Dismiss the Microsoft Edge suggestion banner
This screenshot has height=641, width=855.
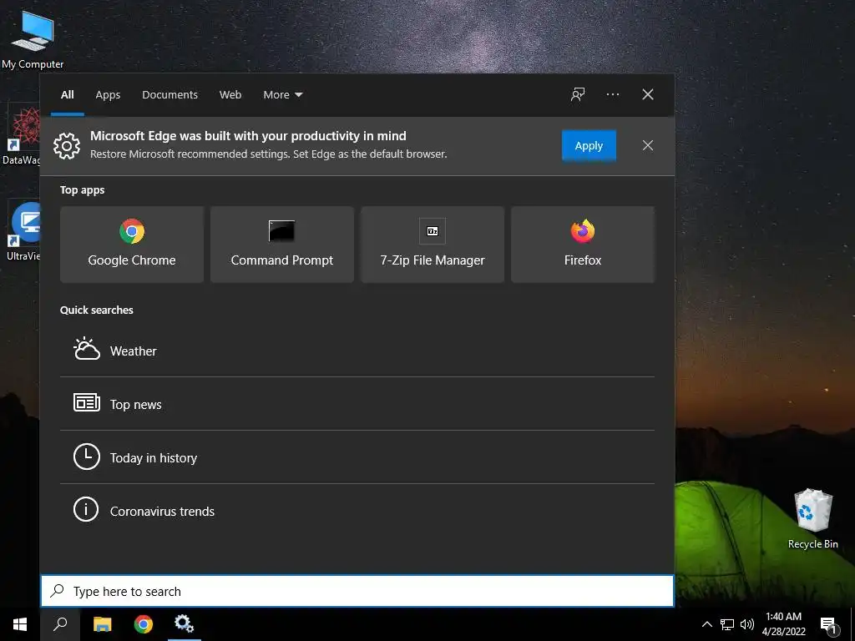pos(648,145)
